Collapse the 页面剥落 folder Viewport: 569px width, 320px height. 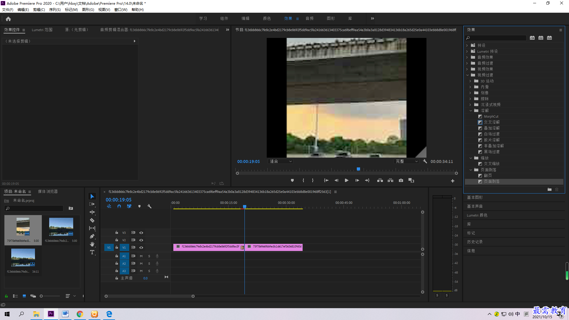(470, 170)
